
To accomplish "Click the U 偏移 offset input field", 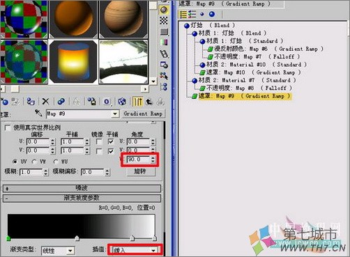I will (x=38, y=141).
